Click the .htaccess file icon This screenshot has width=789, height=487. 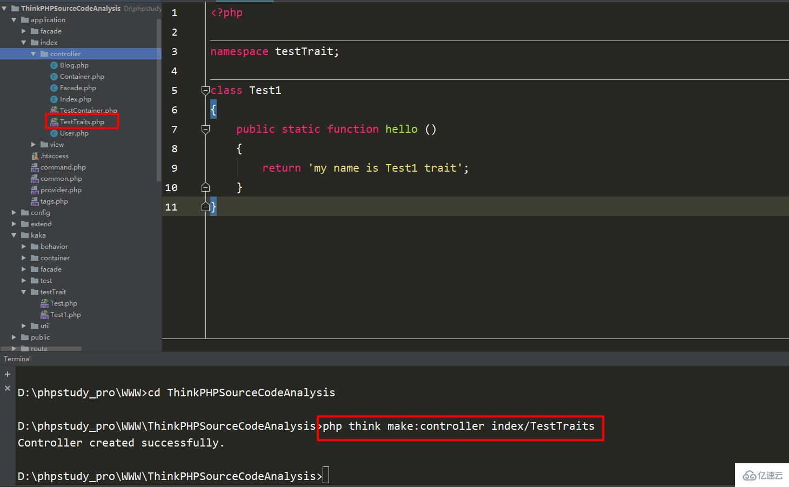[x=35, y=156]
